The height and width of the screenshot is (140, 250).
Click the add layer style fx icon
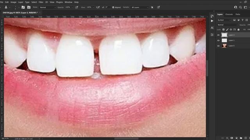click(x=227, y=138)
